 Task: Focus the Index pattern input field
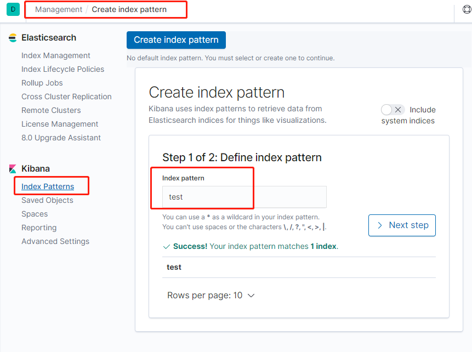click(244, 197)
